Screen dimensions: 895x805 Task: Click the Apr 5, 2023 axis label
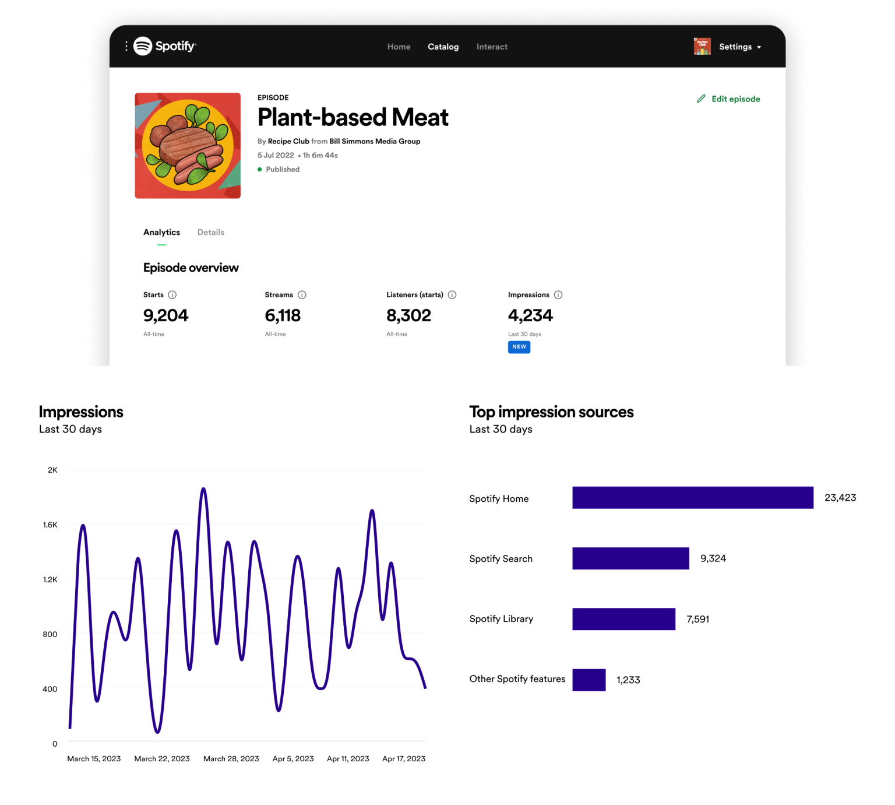click(293, 758)
